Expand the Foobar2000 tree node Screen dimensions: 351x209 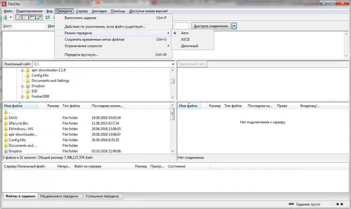pyautogui.click(x=22, y=97)
